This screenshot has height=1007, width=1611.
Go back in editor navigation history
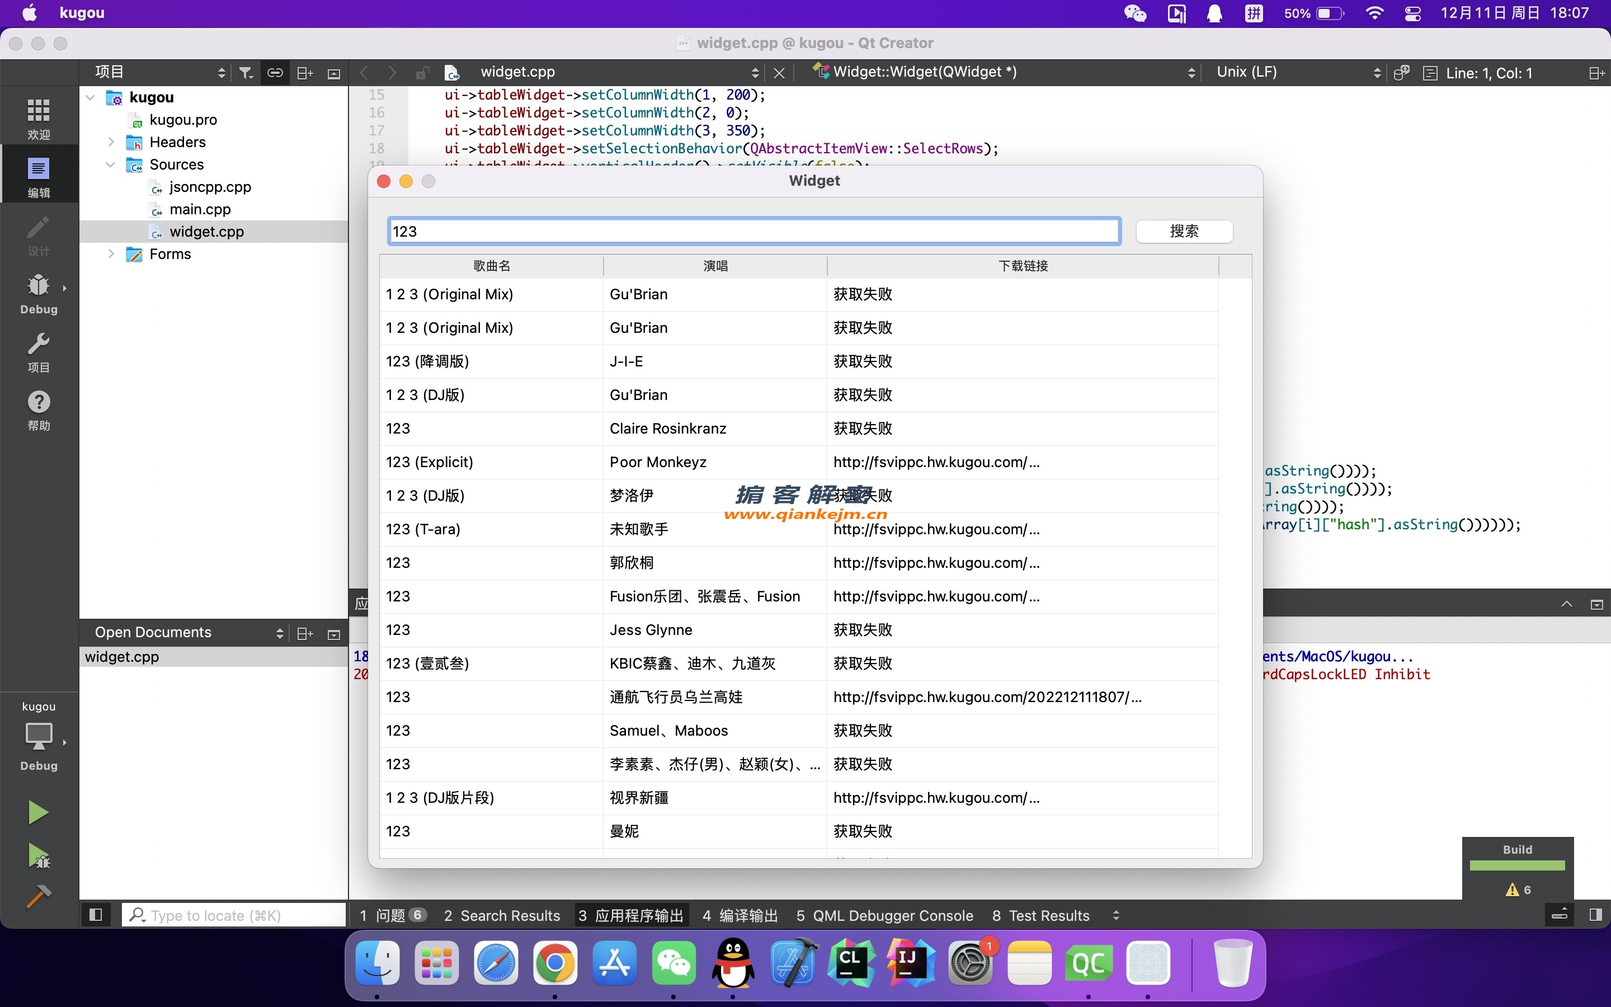pos(364,73)
